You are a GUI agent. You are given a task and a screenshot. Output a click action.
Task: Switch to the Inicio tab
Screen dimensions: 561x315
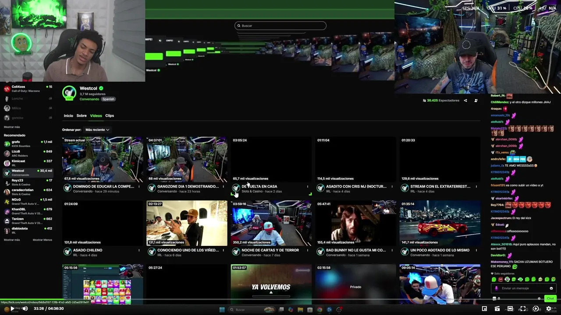click(68, 116)
